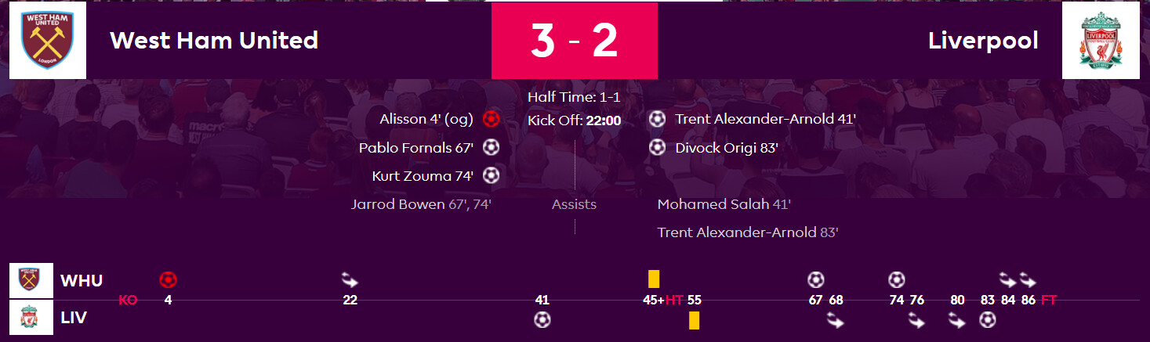Viewport: 1150px width, 342px height.
Task: Click the WHU substitution icon at minute 86
Action: [x=1028, y=279]
